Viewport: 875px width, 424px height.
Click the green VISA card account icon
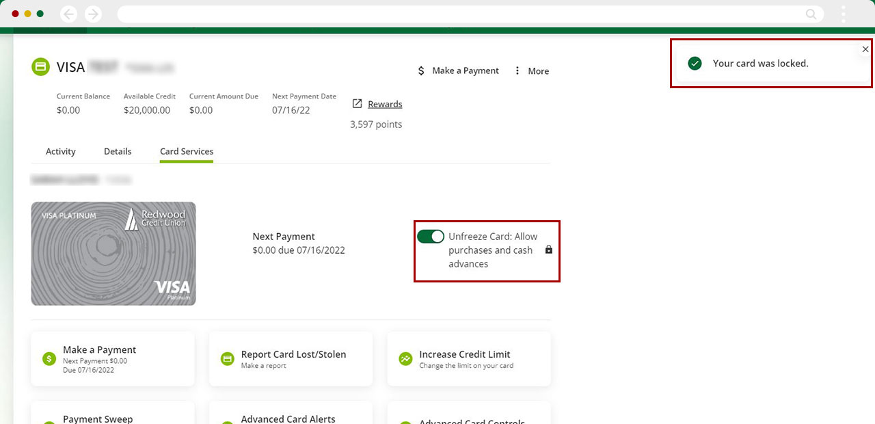click(x=40, y=67)
